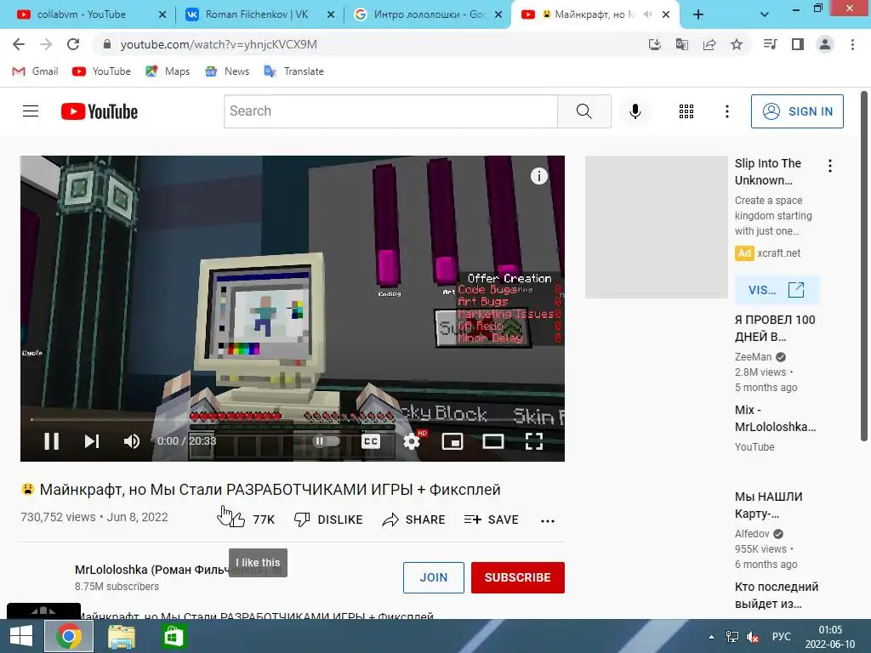Share this page icon in address bar
Viewport: 871px width, 653px height.
tap(709, 44)
